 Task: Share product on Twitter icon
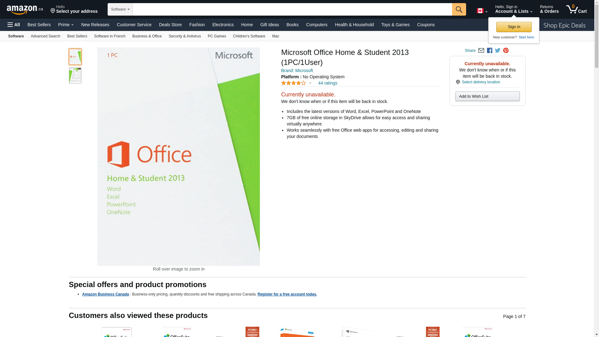pyautogui.click(x=498, y=51)
